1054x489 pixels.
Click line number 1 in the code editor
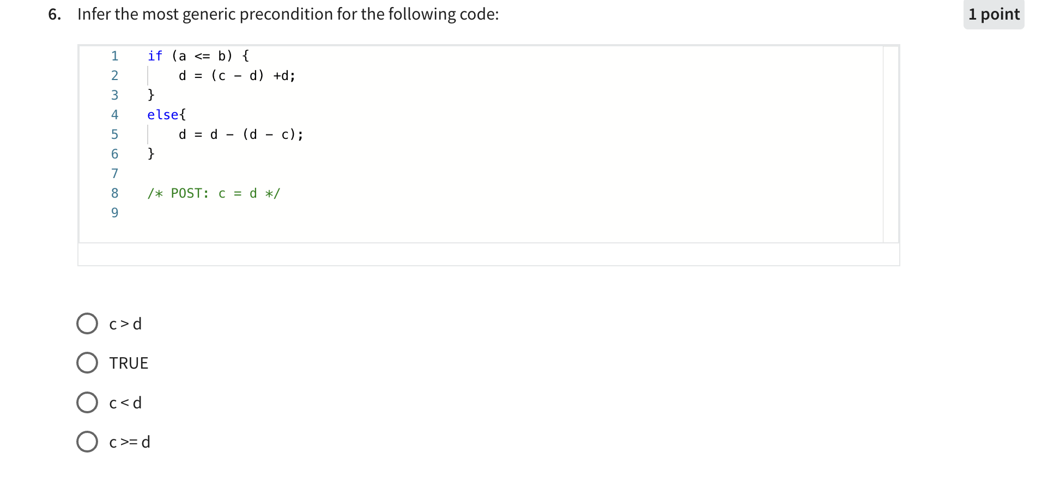114,56
